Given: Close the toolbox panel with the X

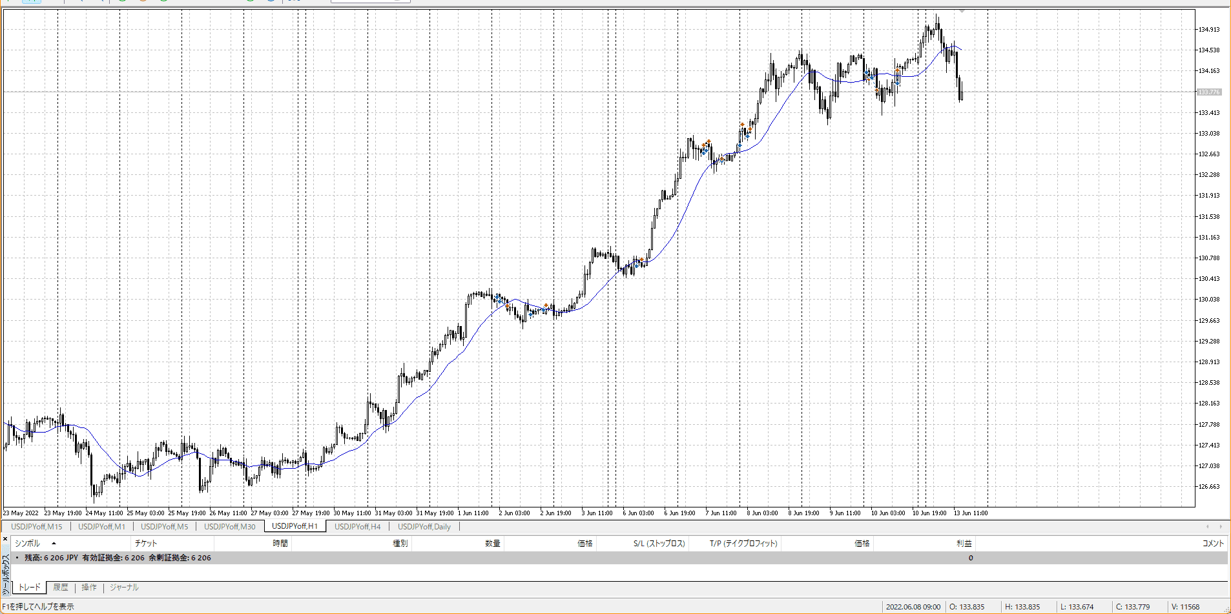Looking at the screenshot, I should click(5, 538).
